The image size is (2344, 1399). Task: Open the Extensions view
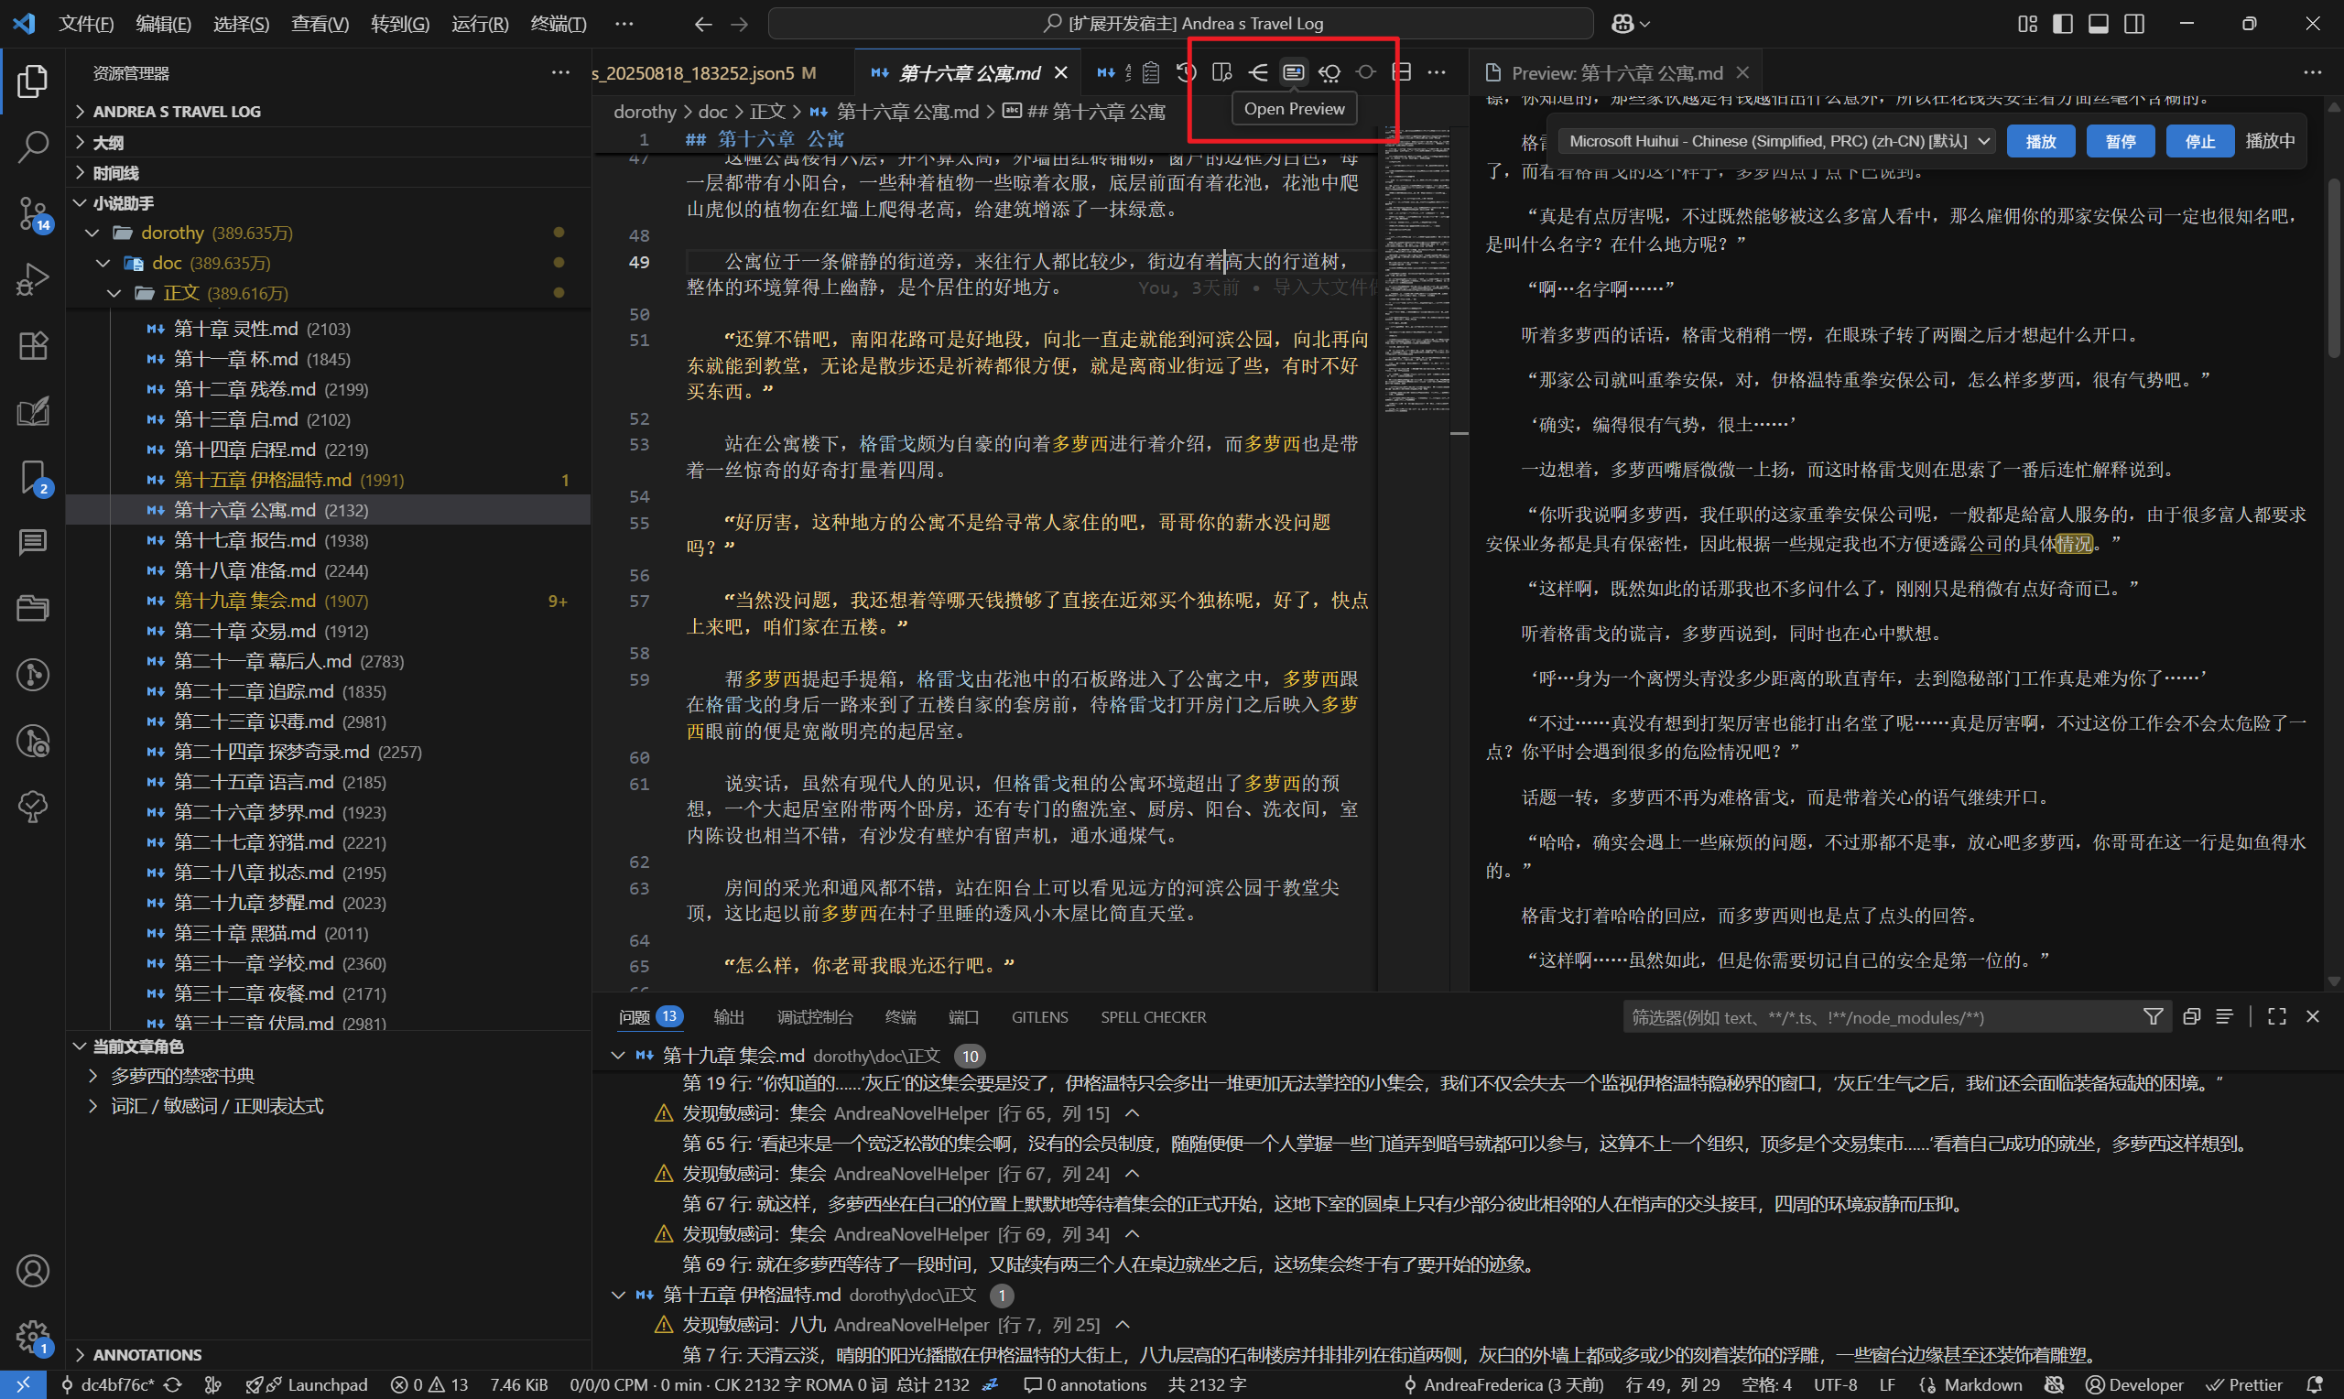(33, 345)
